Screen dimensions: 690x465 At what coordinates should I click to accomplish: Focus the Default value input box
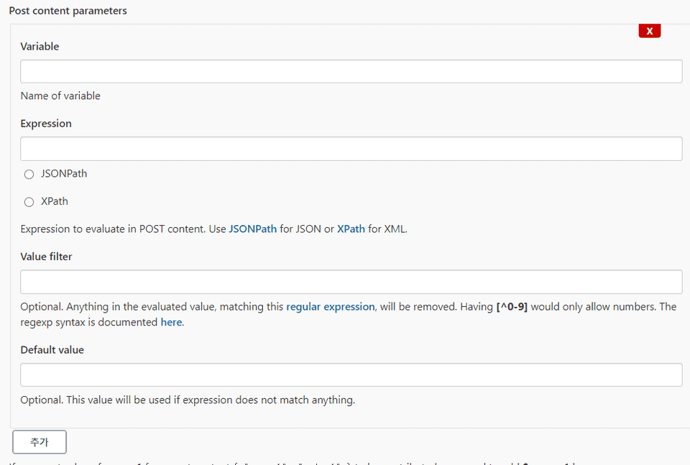[x=351, y=375]
